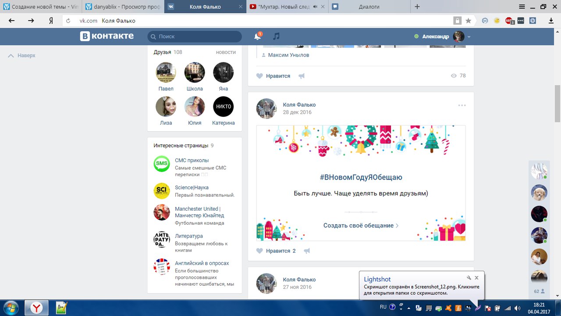
Task: Open the browser hamburger menu
Action: point(522,7)
